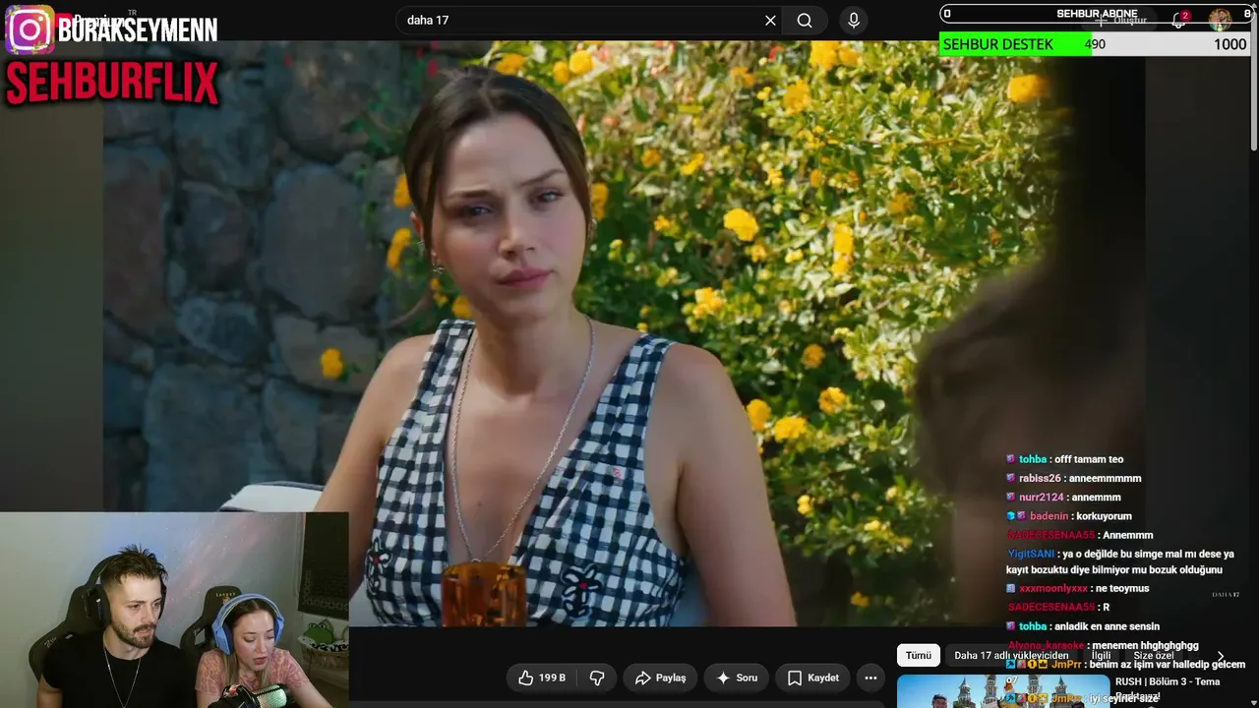
Task: Click the SEHBUR ABONE goal bar
Action: click(x=1095, y=14)
